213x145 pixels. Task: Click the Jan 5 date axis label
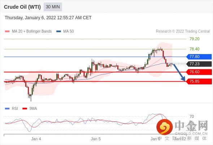click(x=96, y=139)
